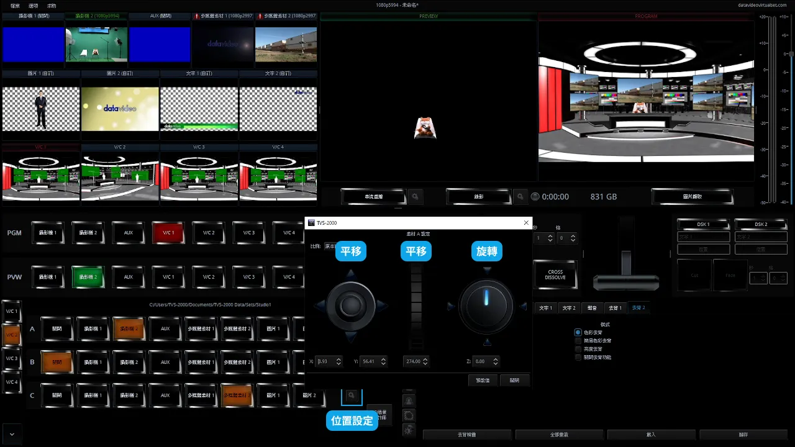The width and height of the screenshot is (795, 447).
Task: Click the arrow left of the rotation knob
Action: coord(451,306)
